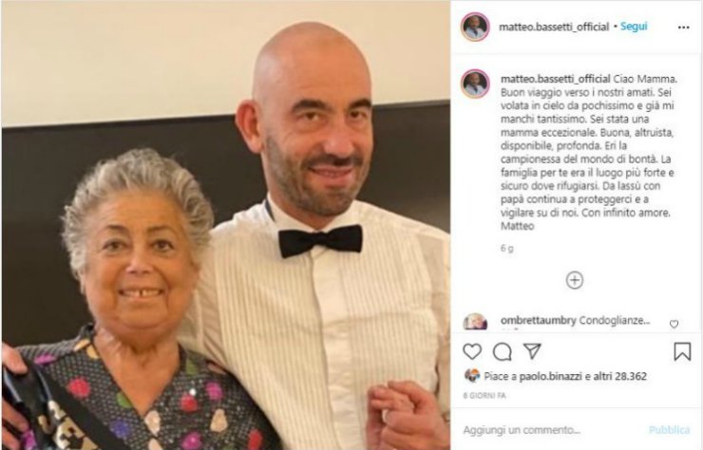Image resolution: width=703 pixels, height=450 pixels.
Task: Open comments via the speech bubble icon
Action: point(503,352)
